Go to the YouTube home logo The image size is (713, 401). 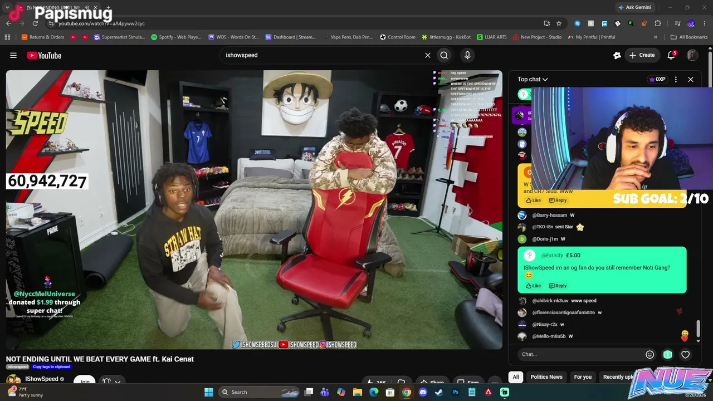pyautogui.click(x=44, y=55)
